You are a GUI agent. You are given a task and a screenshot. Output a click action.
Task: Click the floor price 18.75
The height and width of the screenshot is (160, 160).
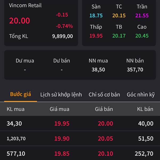96,15
